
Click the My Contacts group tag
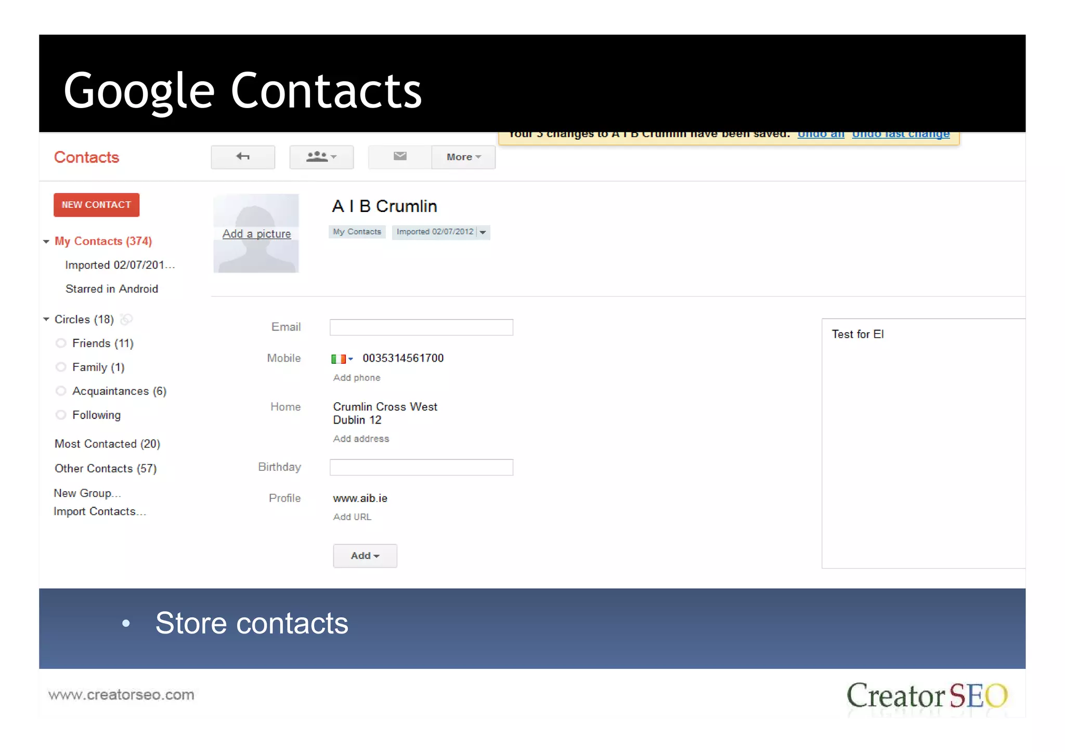point(357,232)
